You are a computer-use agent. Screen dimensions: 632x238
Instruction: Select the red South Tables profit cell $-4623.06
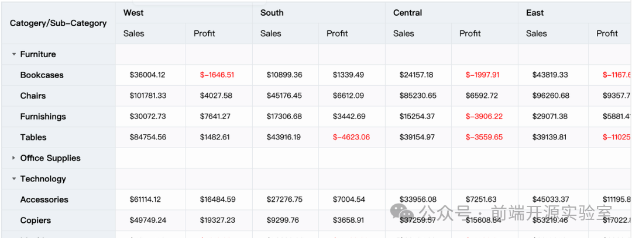[x=351, y=137]
